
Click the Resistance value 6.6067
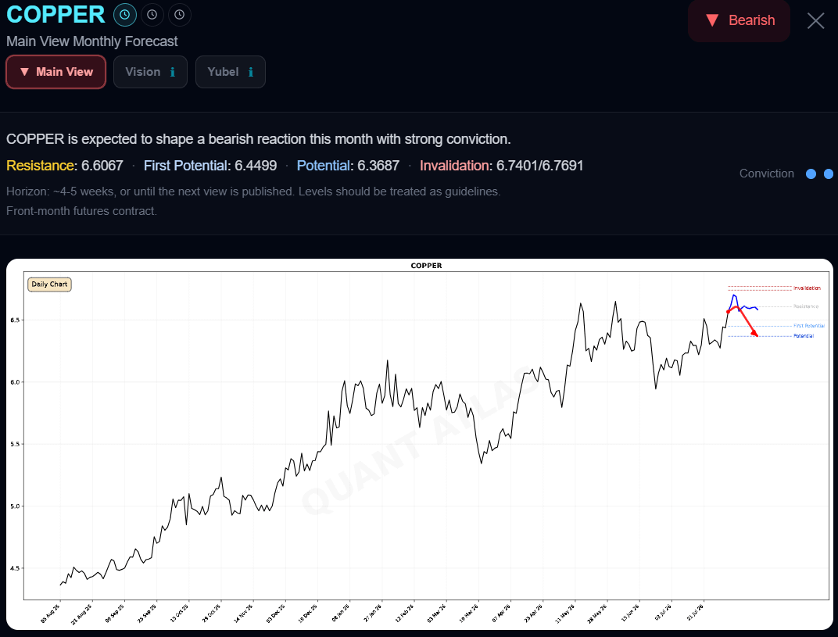[x=102, y=166]
